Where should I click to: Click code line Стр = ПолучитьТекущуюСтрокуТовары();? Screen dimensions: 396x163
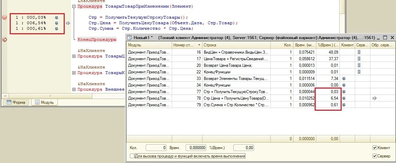[138, 17]
